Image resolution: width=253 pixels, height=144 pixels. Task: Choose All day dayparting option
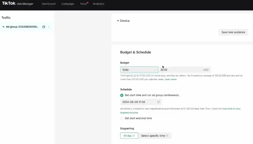(x=129, y=136)
